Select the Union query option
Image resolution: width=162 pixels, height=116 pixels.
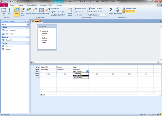click(55, 9)
